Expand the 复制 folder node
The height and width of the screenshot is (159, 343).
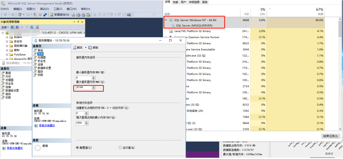click(7, 50)
